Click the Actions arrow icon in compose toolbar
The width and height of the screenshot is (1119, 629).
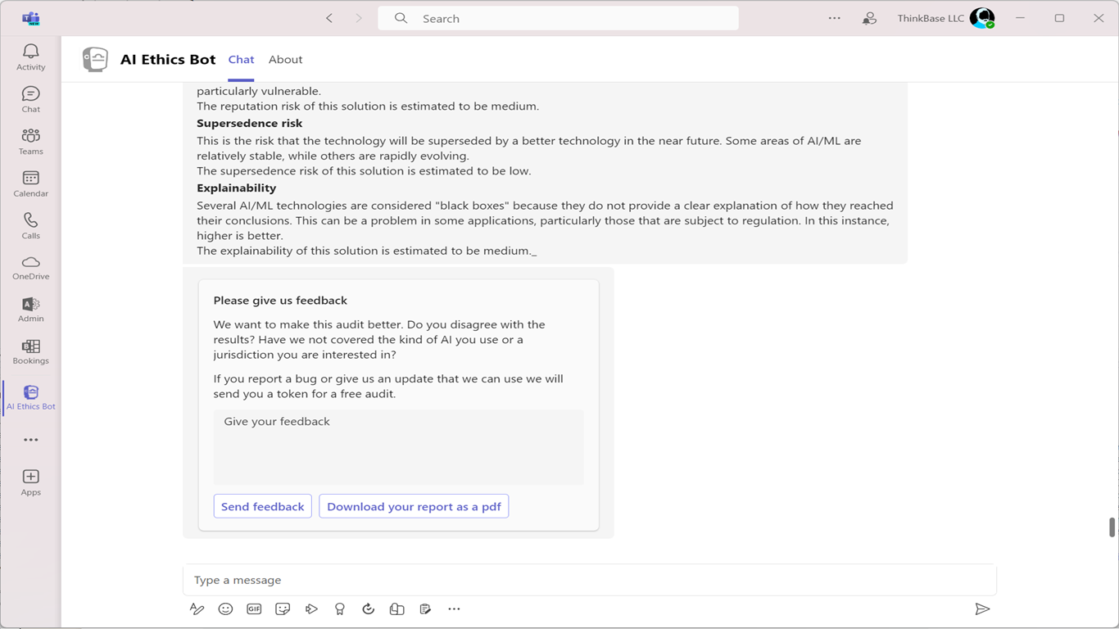click(x=311, y=609)
